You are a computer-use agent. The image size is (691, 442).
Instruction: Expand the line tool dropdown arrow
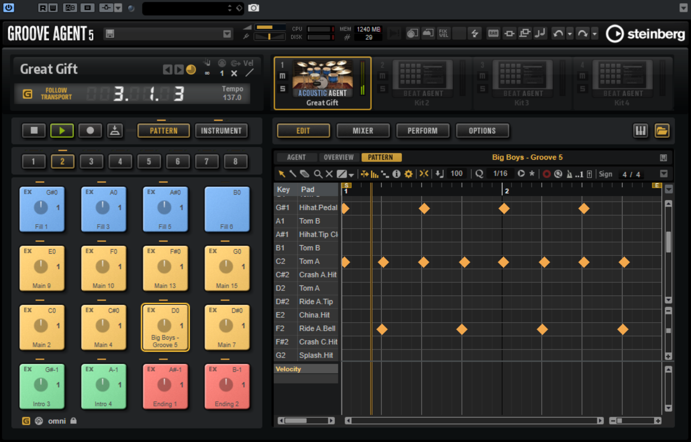351,174
